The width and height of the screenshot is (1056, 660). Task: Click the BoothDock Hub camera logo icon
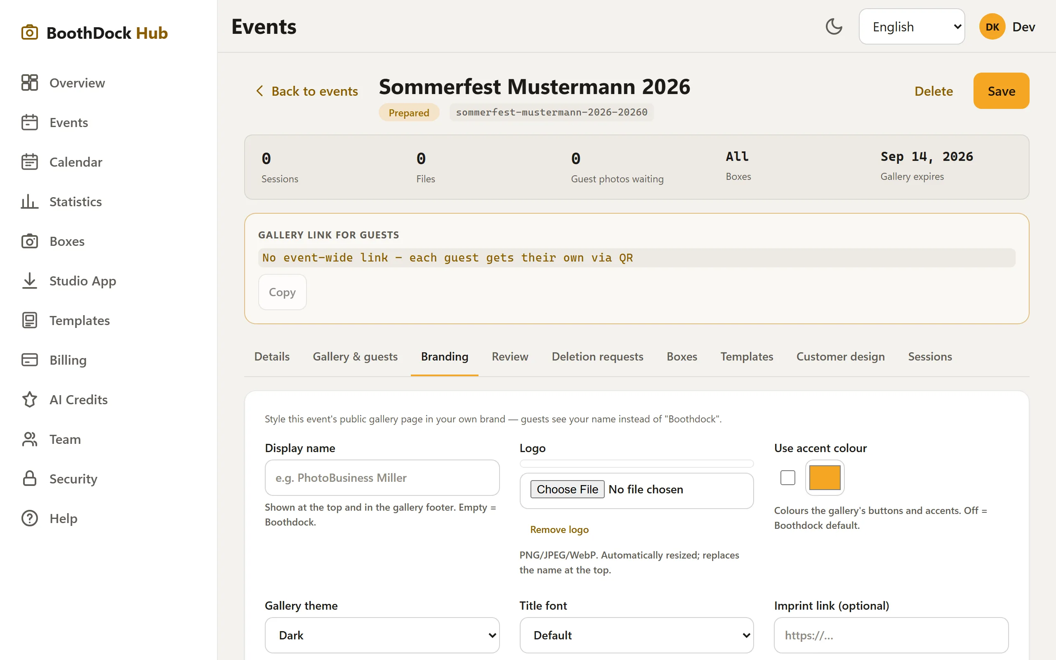click(30, 33)
